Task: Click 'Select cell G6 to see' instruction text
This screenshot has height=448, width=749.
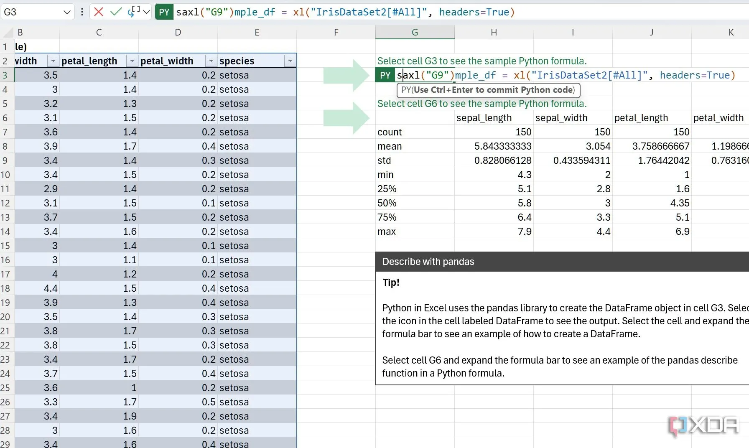Action: point(482,104)
